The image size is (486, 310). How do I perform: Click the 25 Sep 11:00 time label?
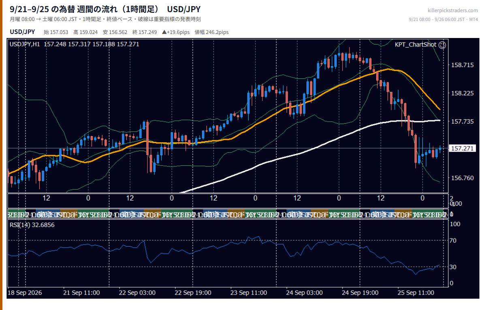416,292
